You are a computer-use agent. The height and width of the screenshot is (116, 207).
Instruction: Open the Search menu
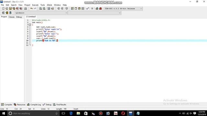[14, 5]
